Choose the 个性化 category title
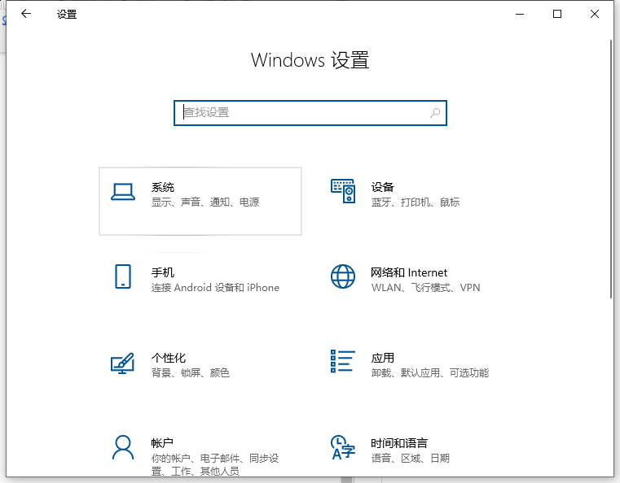 click(x=169, y=358)
